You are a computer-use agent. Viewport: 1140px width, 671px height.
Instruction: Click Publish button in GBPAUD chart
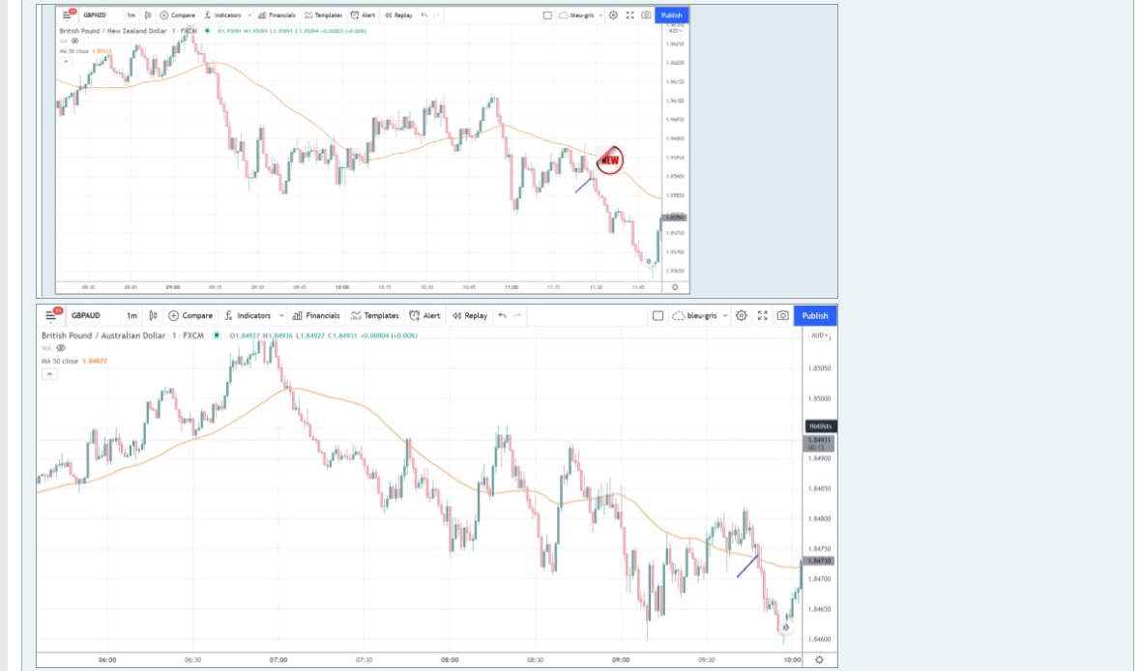pos(815,315)
